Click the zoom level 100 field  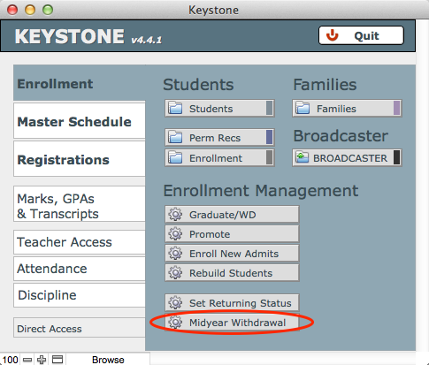[10, 360]
